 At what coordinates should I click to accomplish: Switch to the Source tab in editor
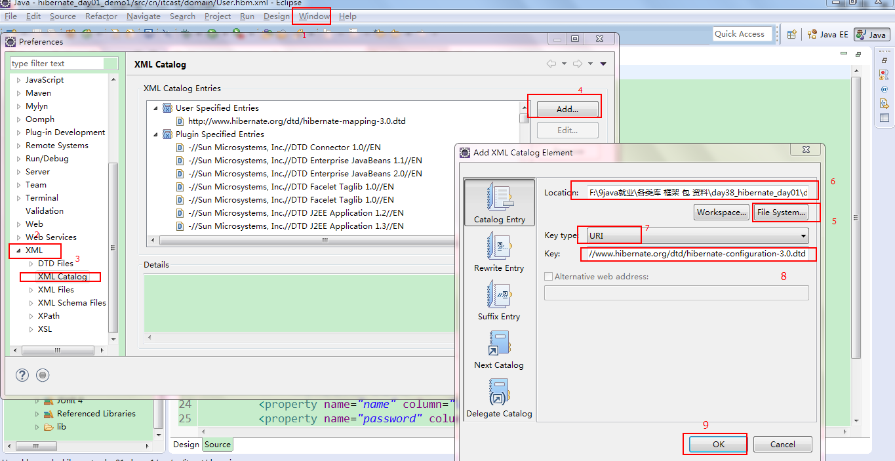218,444
